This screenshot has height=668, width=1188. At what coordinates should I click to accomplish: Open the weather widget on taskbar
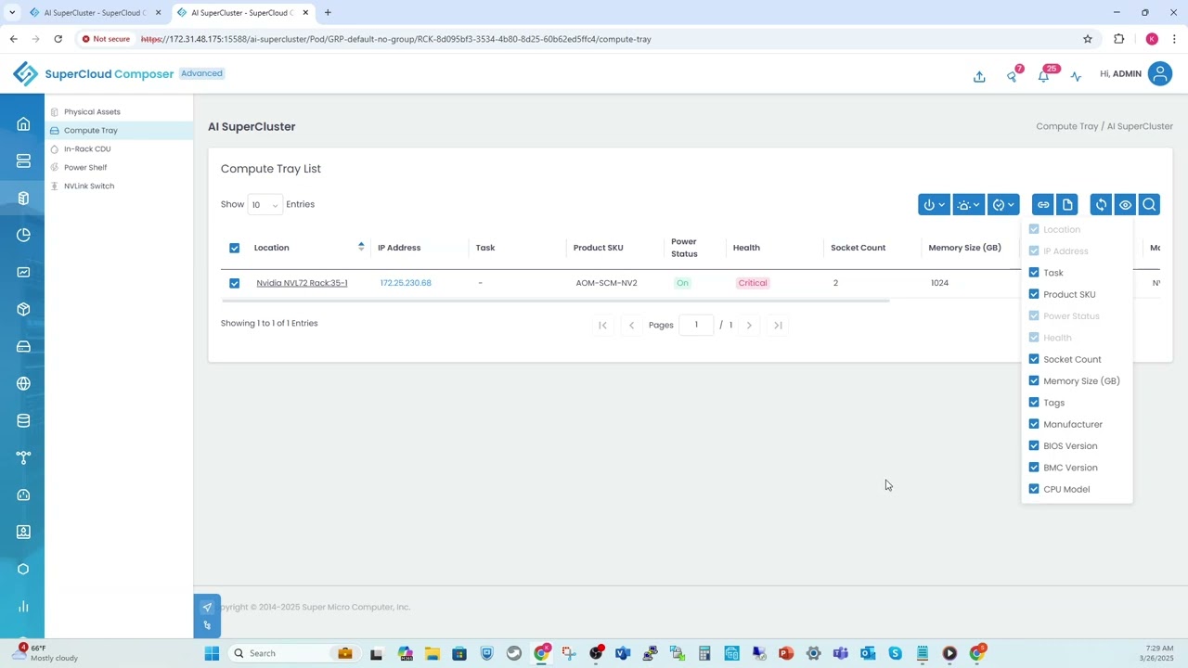[x=46, y=653]
